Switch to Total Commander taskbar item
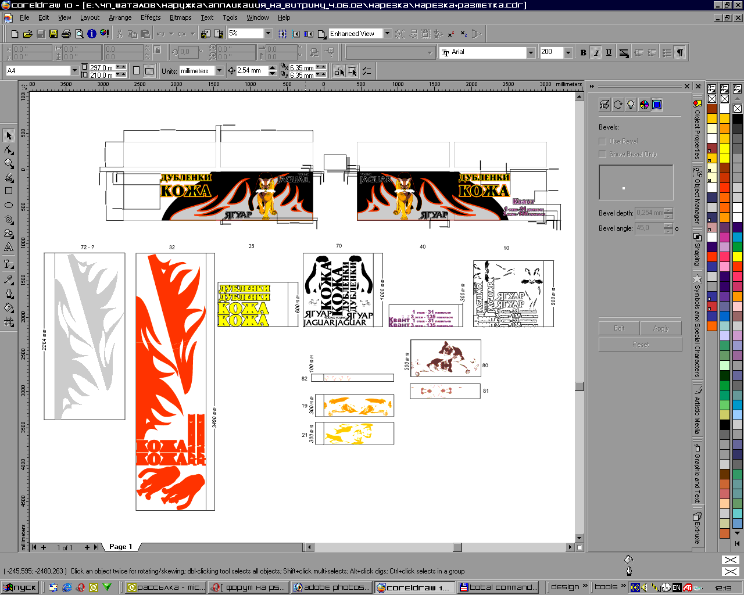 point(499,587)
